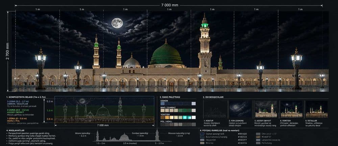The width and height of the screenshot is (338, 146).
Task: Click the 2. RANG PALETRASI heading
Action: pos(170,97)
